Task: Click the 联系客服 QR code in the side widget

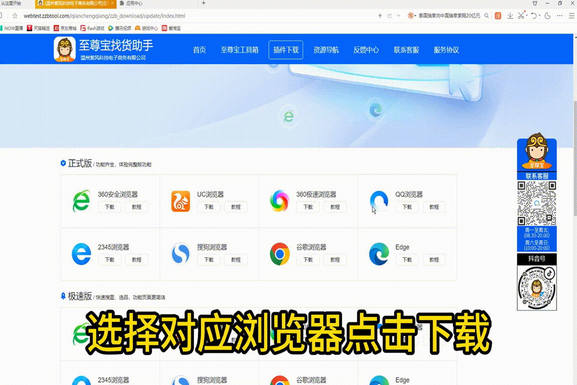Action: 537,203
